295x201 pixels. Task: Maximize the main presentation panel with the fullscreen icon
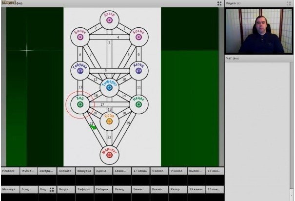pyautogui.click(x=219, y=3)
